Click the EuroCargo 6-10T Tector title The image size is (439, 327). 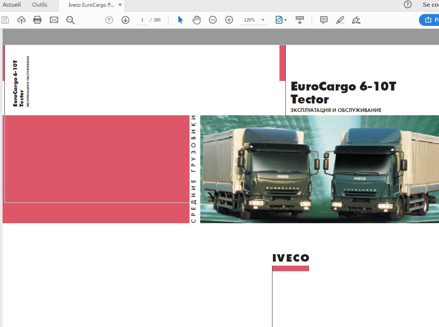point(343,93)
